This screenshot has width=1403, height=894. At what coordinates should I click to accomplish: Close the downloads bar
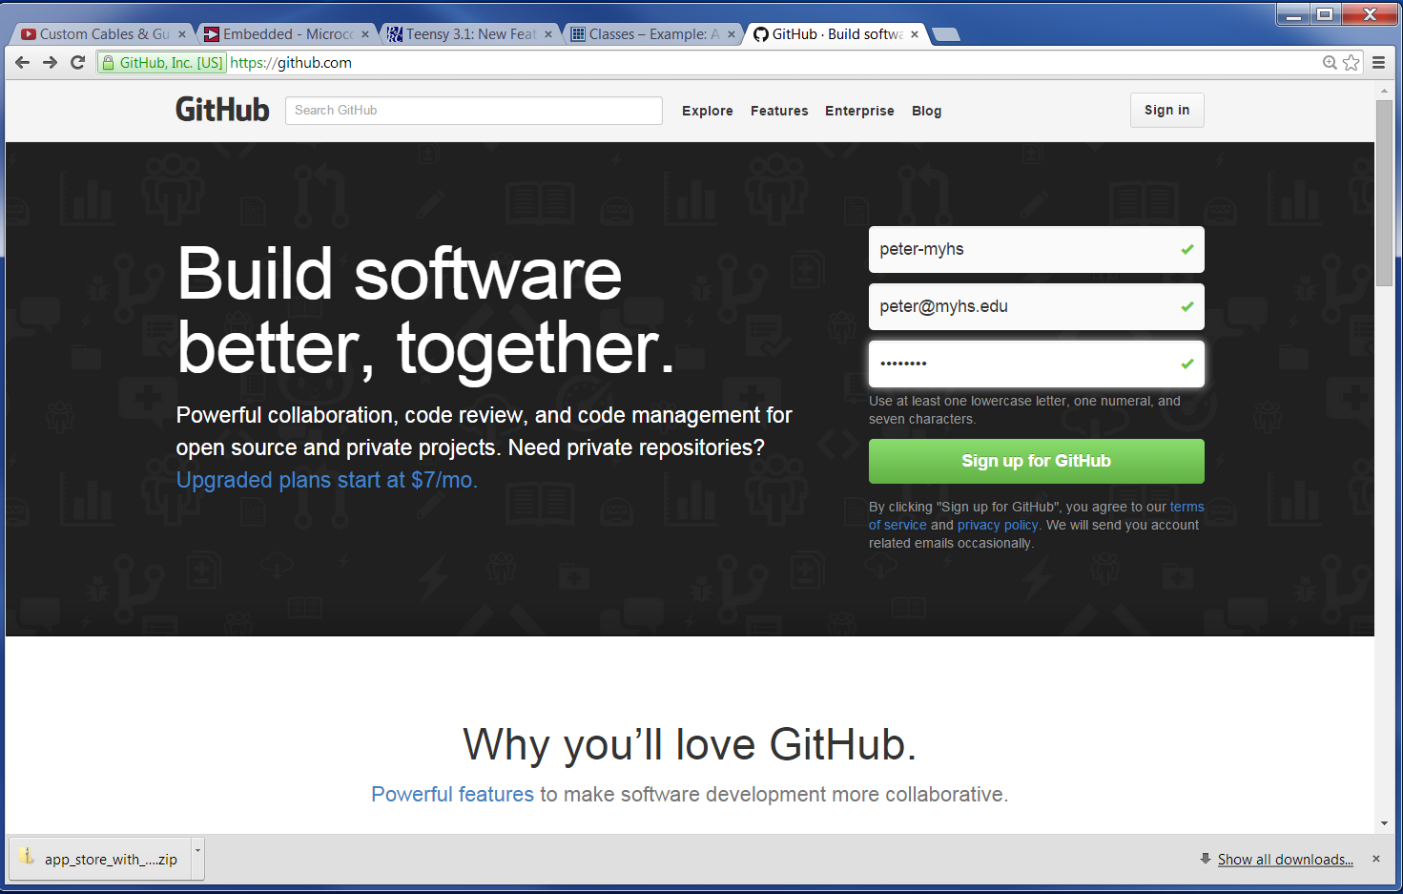coord(1376,859)
